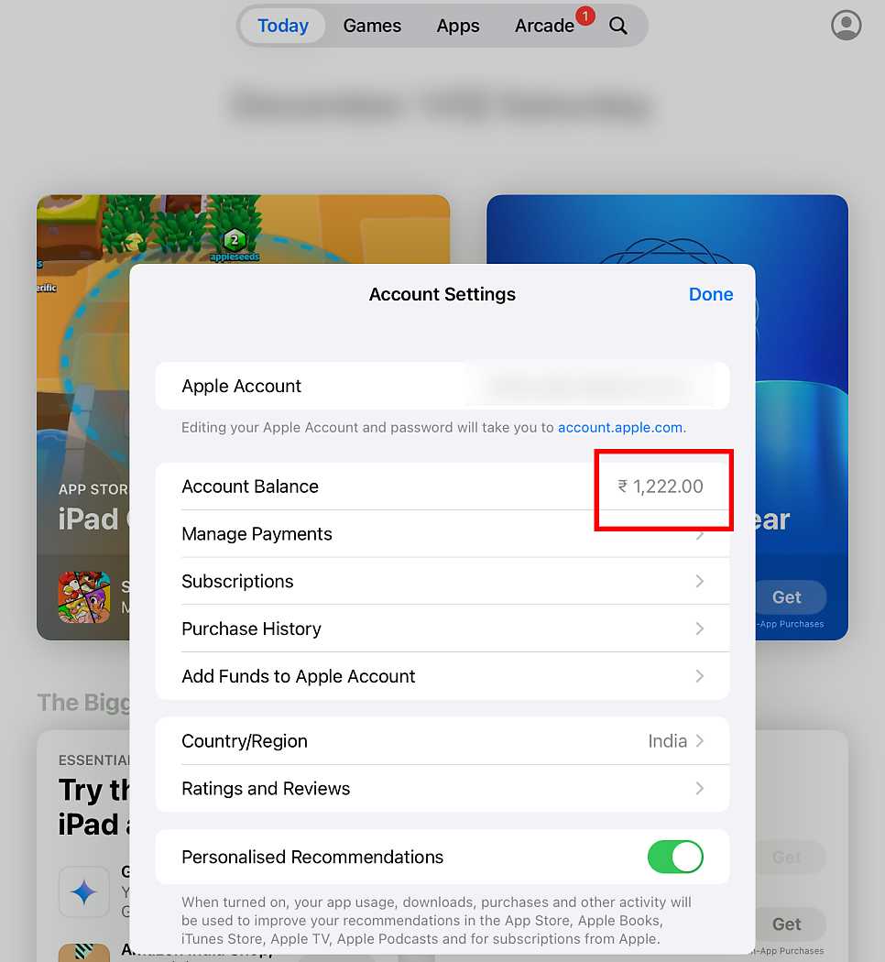Expand Purchase History chevron
885x962 pixels.
(699, 629)
